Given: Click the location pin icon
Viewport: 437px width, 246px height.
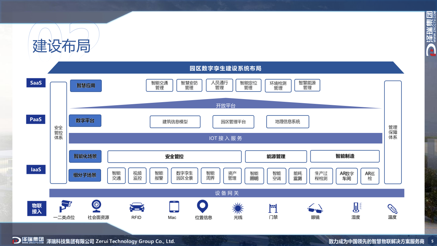Looking at the screenshot, I should [202, 206].
